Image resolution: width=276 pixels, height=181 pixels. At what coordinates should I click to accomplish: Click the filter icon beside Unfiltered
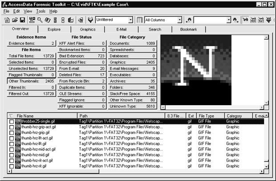click(90, 20)
